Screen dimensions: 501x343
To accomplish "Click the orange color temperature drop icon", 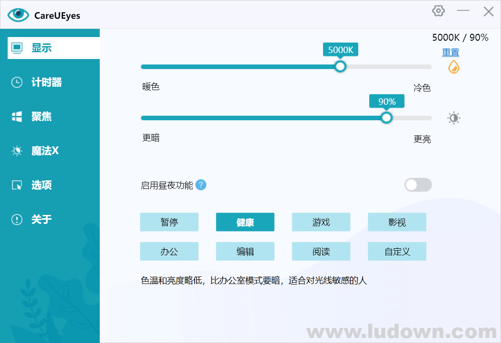I will coord(454,67).
